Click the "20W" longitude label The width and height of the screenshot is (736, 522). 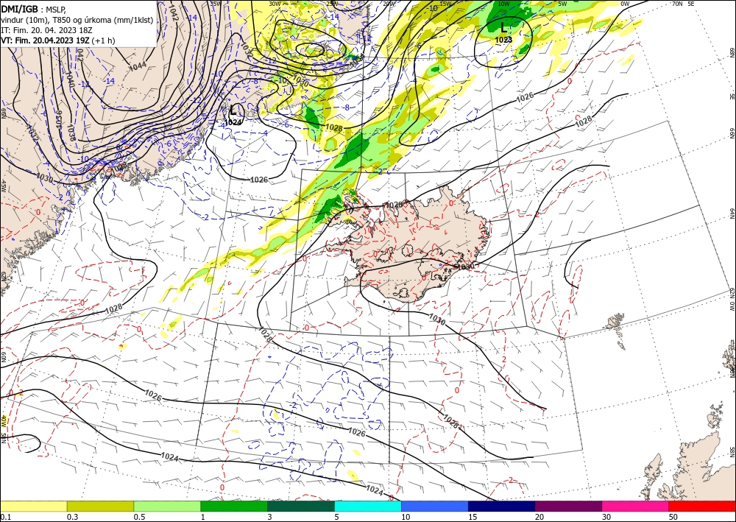pos(389,3)
